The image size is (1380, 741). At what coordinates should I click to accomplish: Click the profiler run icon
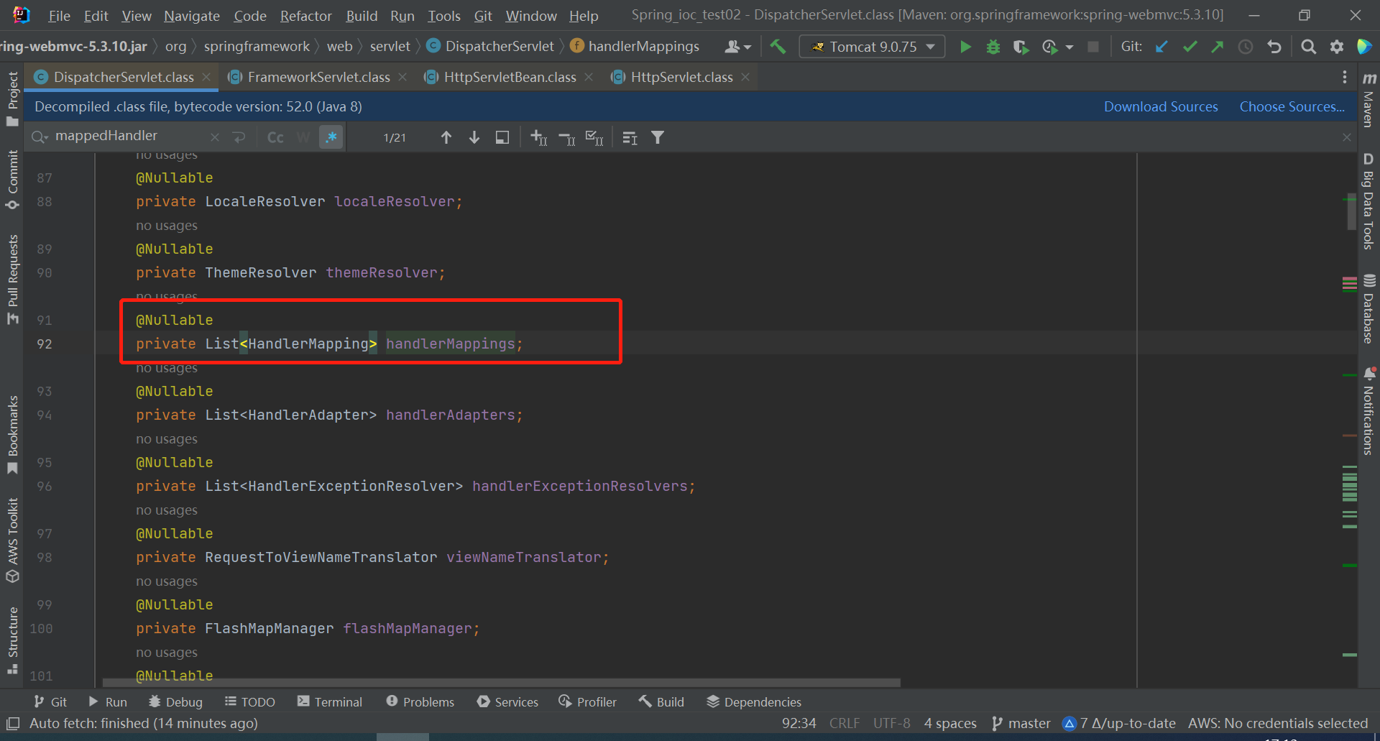pyautogui.click(x=1049, y=47)
